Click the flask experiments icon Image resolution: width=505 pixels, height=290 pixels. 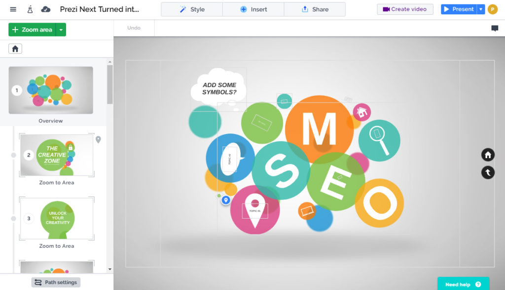click(30, 9)
